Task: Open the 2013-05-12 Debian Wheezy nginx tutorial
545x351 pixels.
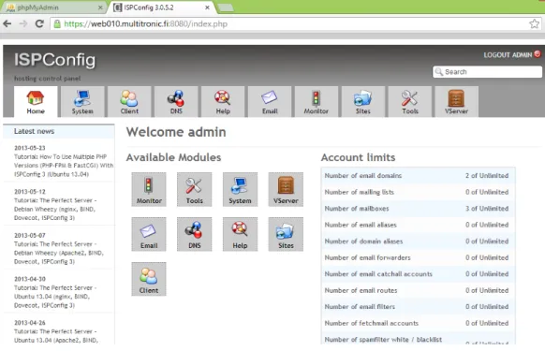Action: pos(55,210)
